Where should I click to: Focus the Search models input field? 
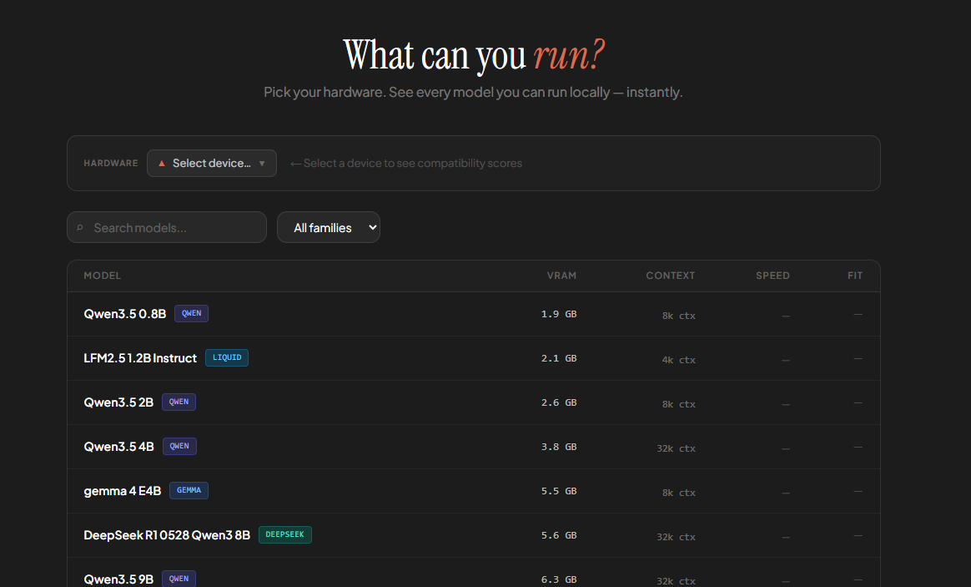(x=167, y=227)
